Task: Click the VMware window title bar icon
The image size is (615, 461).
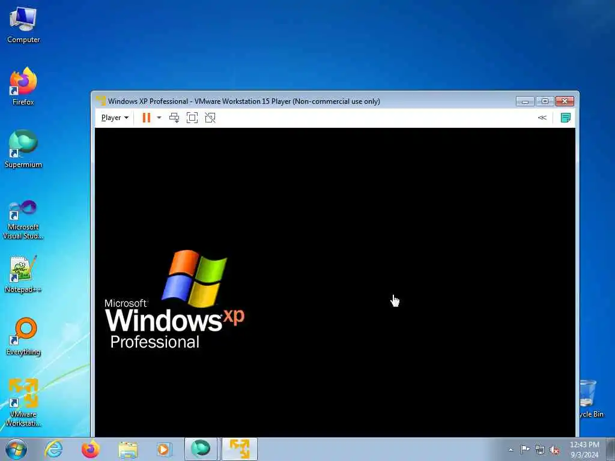Action: pos(101,101)
